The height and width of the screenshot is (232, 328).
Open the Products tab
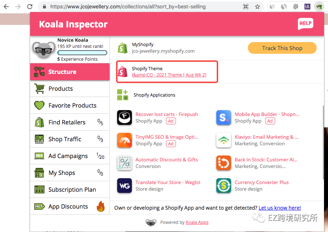pyautogui.click(x=70, y=89)
